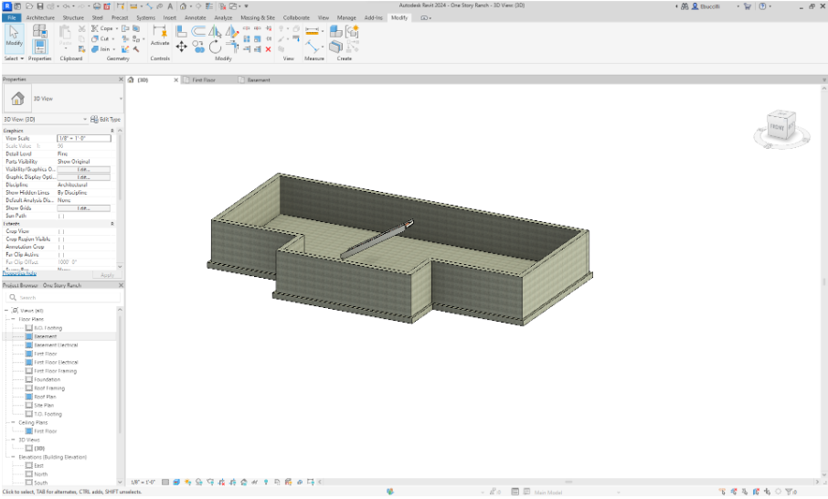Select Roof Plan in Project Browser
This screenshot has width=828, height=499.
tap(45, 397)
